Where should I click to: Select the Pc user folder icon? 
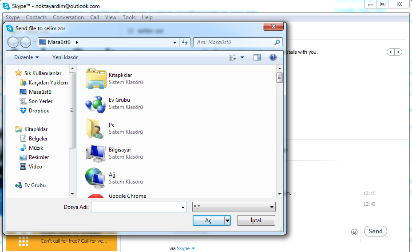coord(95,128)
